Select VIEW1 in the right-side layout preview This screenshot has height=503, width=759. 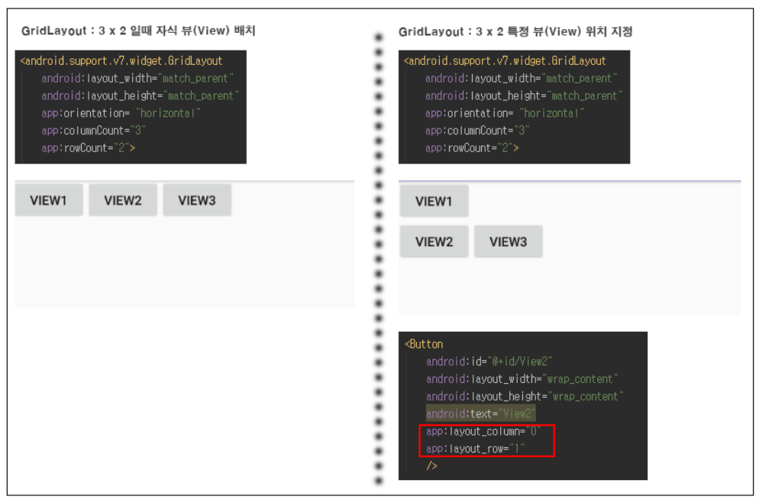pos(434,201)
